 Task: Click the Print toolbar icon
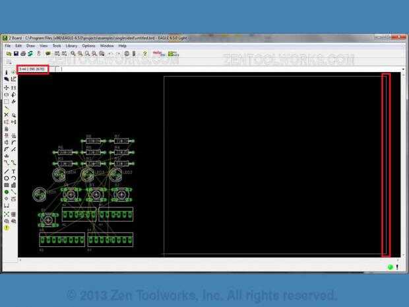[23, 53]
